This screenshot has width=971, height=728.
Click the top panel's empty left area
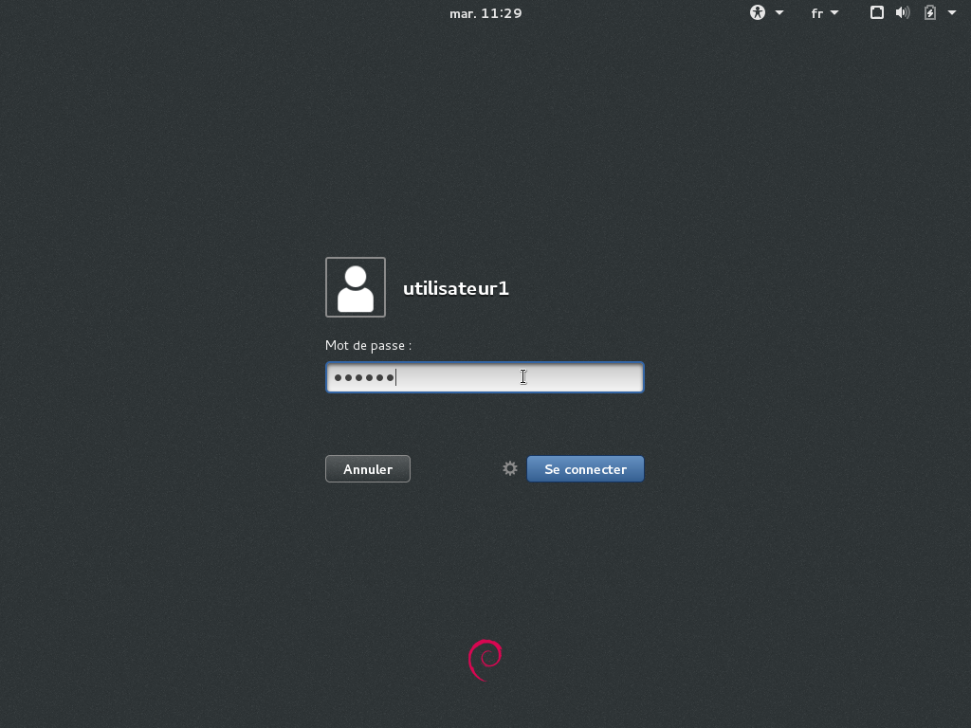click(190, 13)
